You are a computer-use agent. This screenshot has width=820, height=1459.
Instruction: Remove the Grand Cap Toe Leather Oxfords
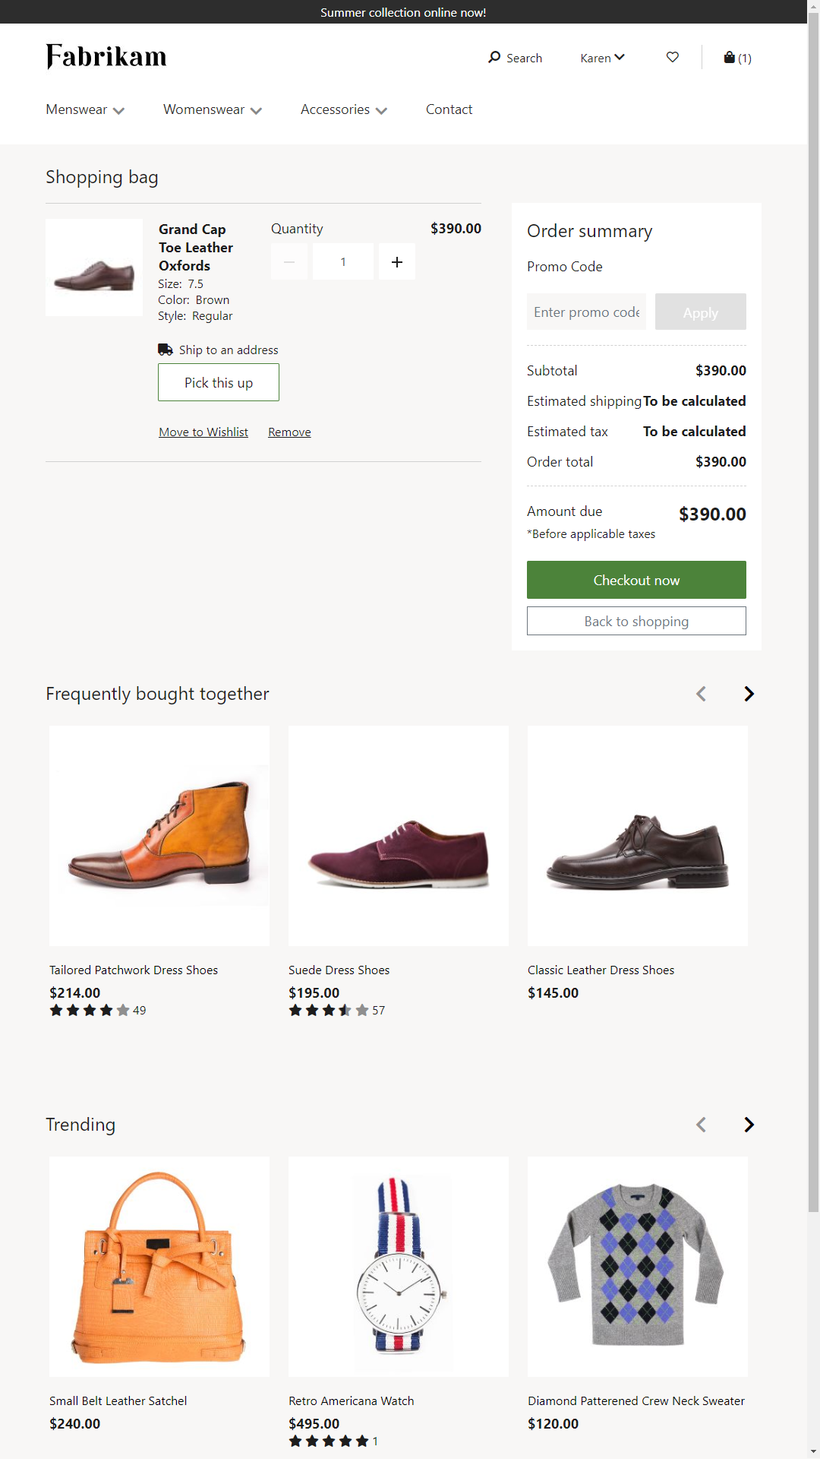pos(289,432)
